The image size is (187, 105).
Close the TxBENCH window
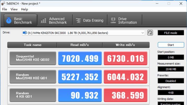pyautogui.click(x=181, y=4)
